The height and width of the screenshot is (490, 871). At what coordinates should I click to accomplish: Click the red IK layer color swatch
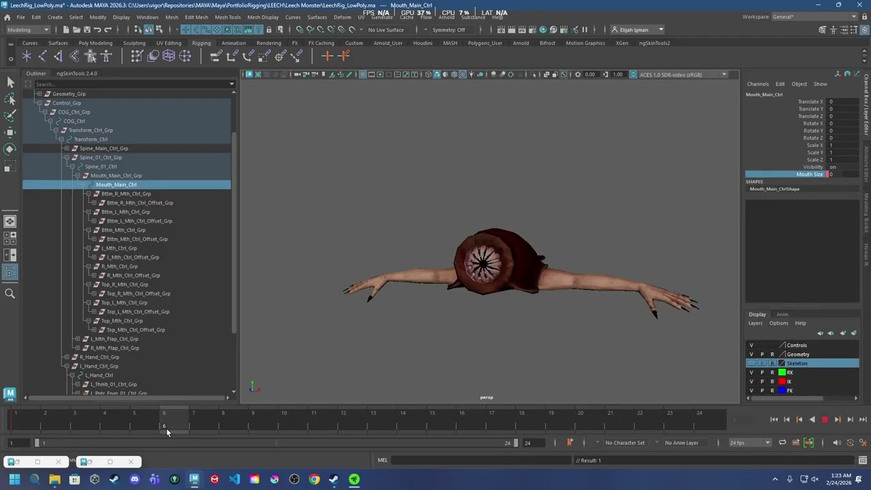tap(782, 382)
